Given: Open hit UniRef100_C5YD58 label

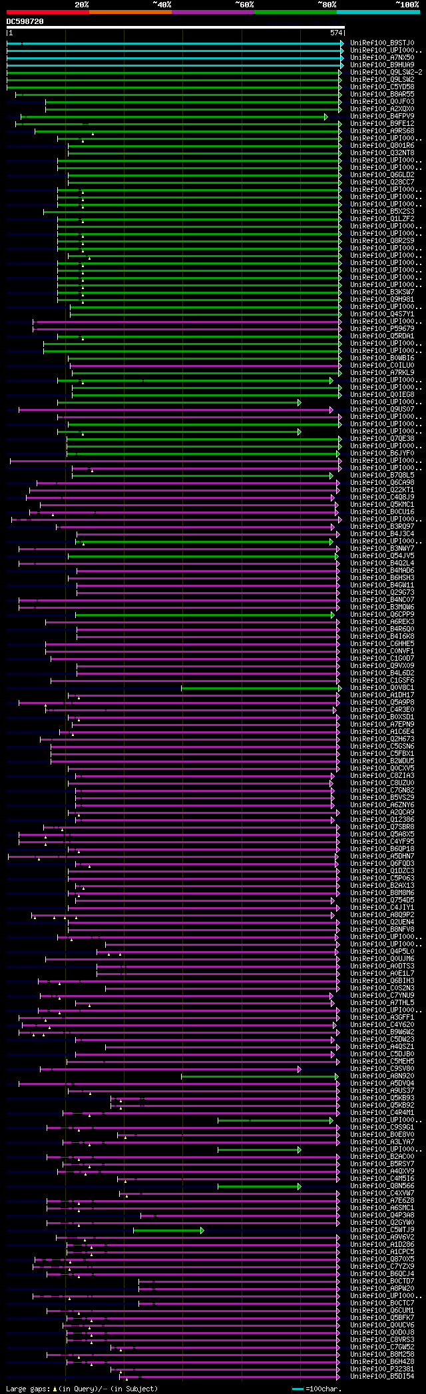Looking at the screenshot, I should (382, 87).
